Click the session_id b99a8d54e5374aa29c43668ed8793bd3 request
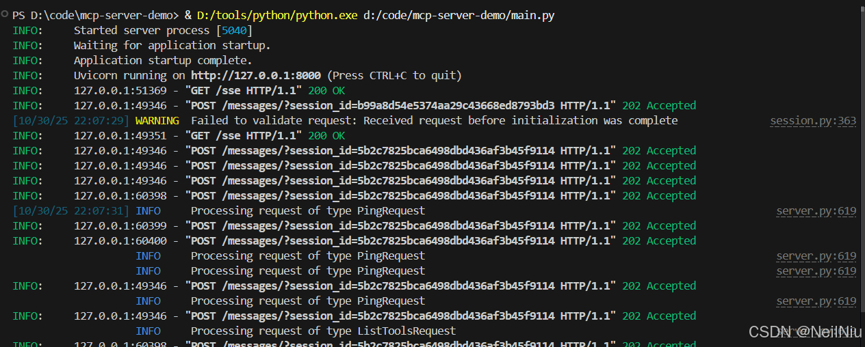865x347 pixels. 400,105
